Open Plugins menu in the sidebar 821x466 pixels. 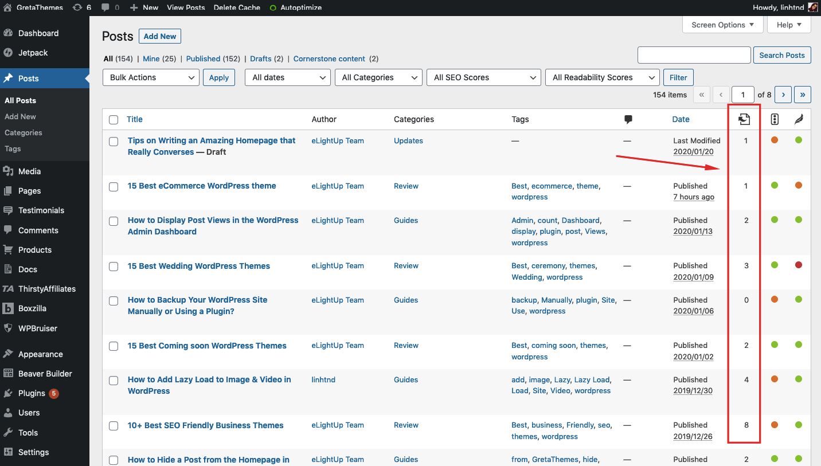[x=32, y=393]
